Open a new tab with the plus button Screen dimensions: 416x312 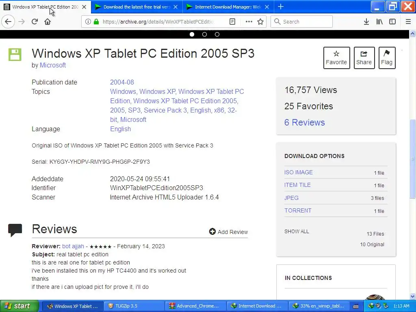(x=280, y=7)
